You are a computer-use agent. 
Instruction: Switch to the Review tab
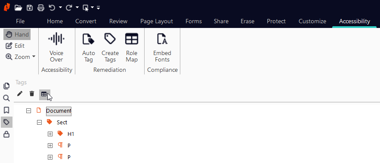tap(118, 22)
